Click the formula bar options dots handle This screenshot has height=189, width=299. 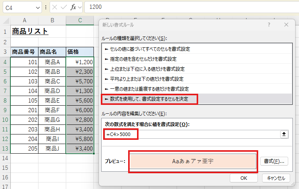(46, 7)
